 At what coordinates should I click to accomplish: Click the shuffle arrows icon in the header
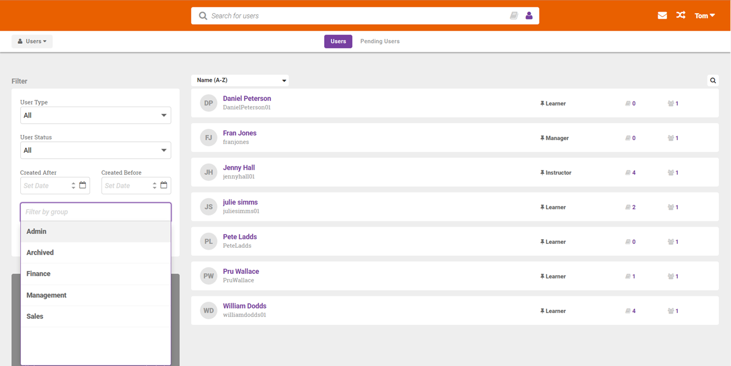click(x=681, y=16)
